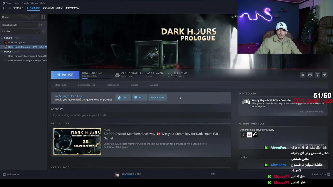Open View controller settings link
The image size is (333, 187).
311,112
